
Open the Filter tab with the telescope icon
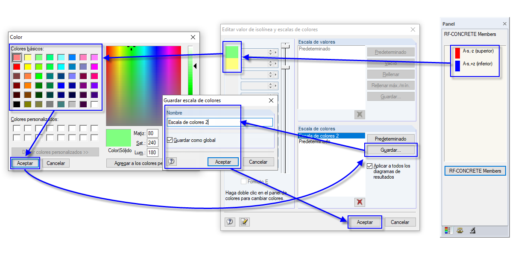click(472, 230)
